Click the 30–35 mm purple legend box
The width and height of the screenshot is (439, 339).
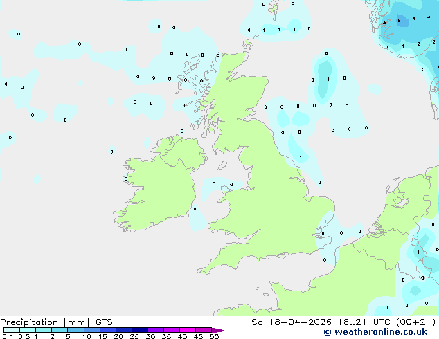[x=156, y=330]
